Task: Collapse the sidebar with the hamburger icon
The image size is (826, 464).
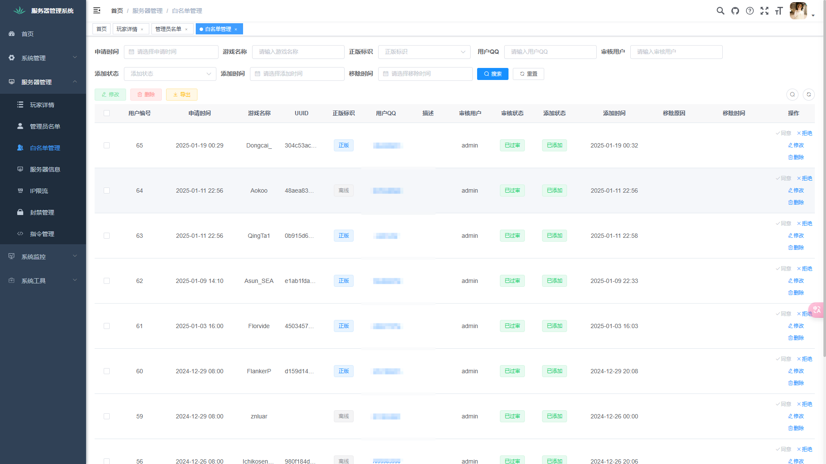Action: pos(97,10)
